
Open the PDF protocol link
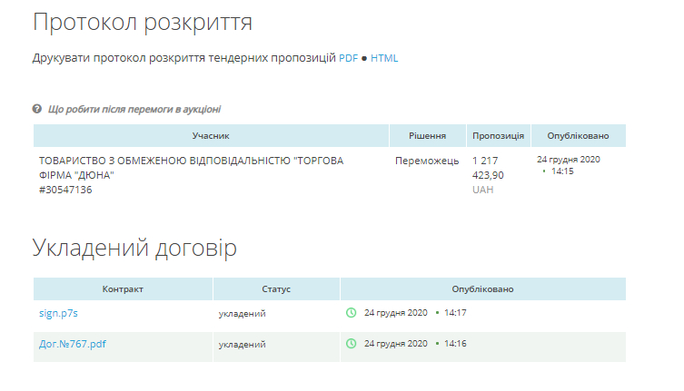(x=349, y=58)
